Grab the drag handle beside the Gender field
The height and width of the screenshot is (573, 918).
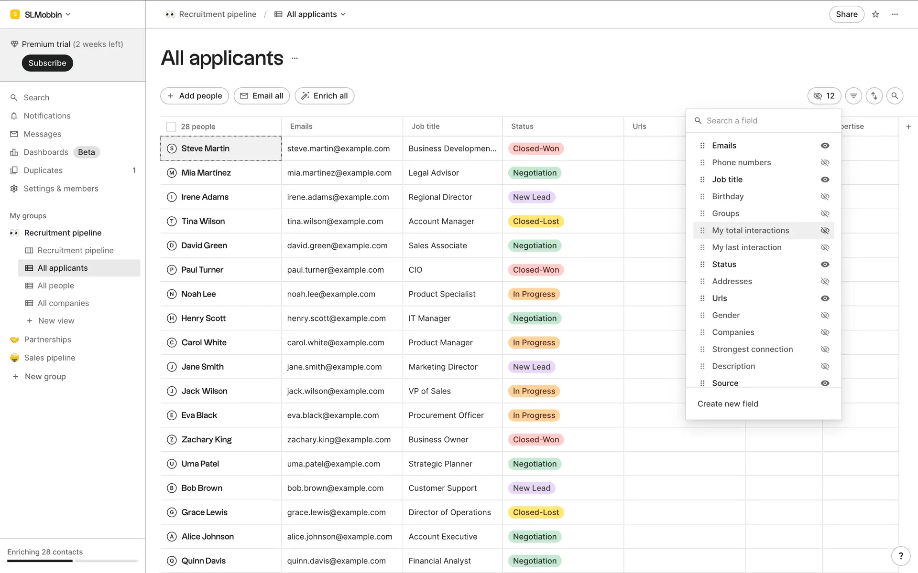(702, 316)
